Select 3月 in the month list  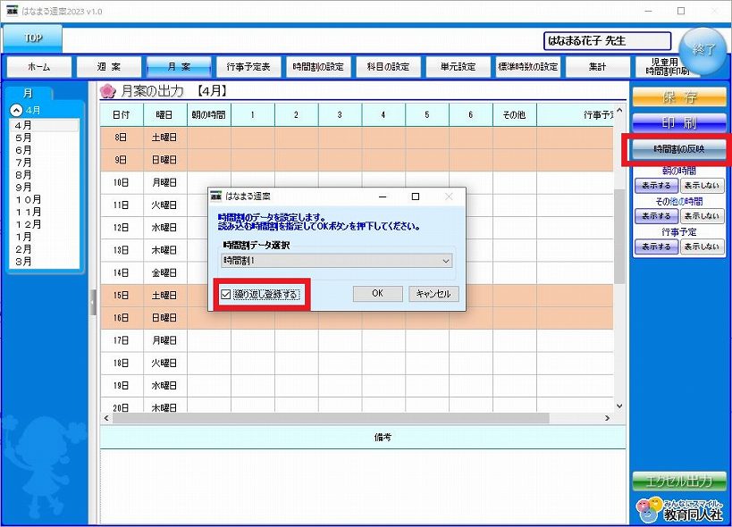(45, 261)
